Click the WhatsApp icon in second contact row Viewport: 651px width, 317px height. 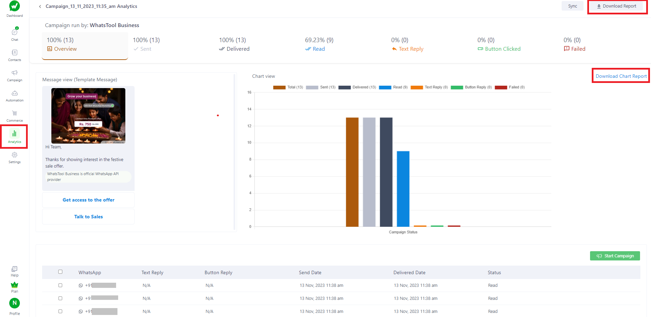click(81, 298)
